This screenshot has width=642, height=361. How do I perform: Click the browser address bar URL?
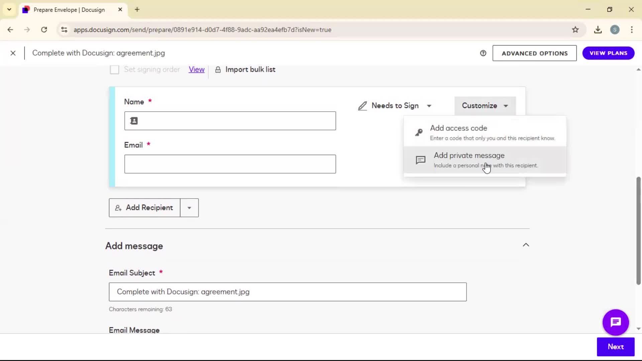coord(202,30)
